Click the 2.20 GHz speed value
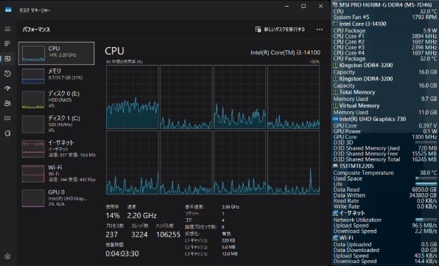This screenshot has width=439, height=266. 141,215
